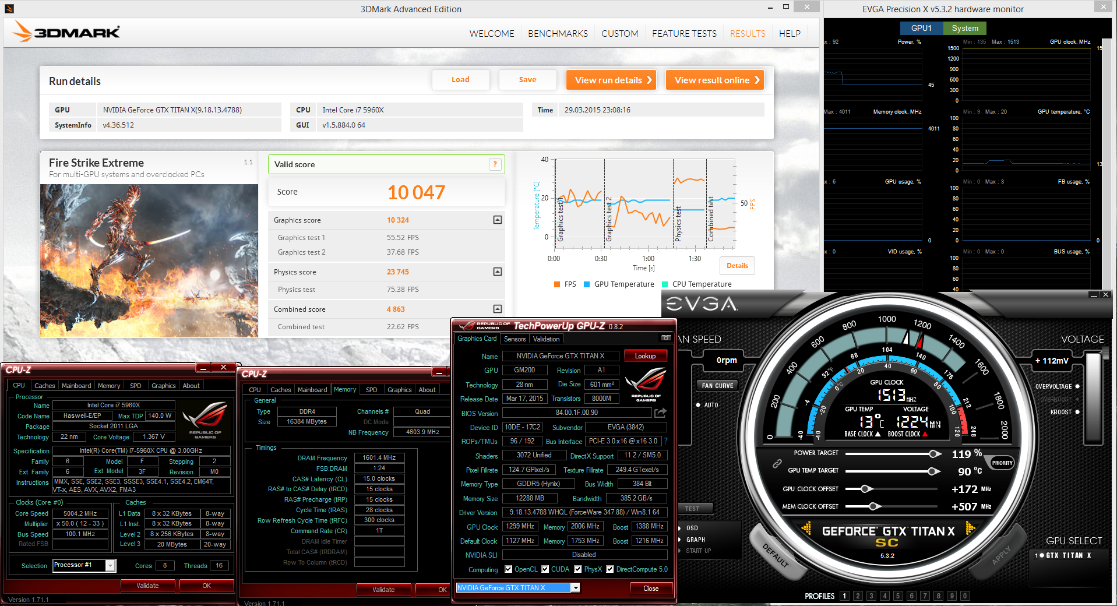Toggle the CUDA checkbox in GPU-Z
This screenshot has width=1117, height=606.
click(545, 569)
